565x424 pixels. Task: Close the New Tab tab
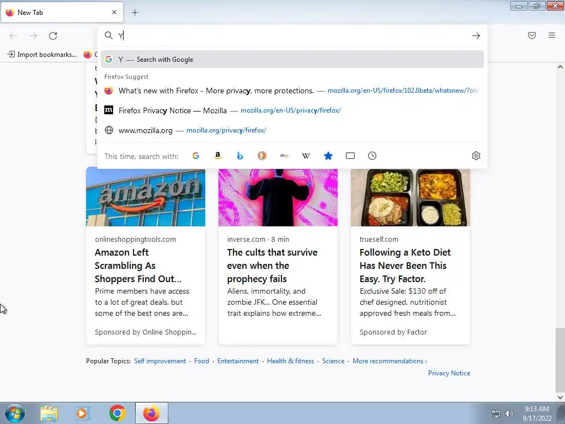[x=114, y=12]
